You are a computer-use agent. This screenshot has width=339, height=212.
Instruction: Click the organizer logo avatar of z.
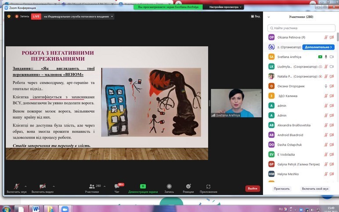[x=271, y=47]
